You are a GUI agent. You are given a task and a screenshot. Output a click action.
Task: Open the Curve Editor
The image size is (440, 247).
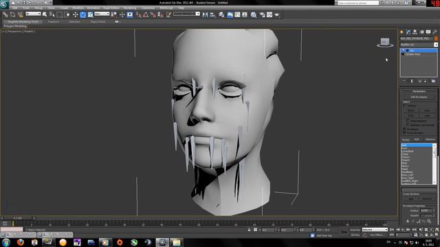(x=237, y=14)
